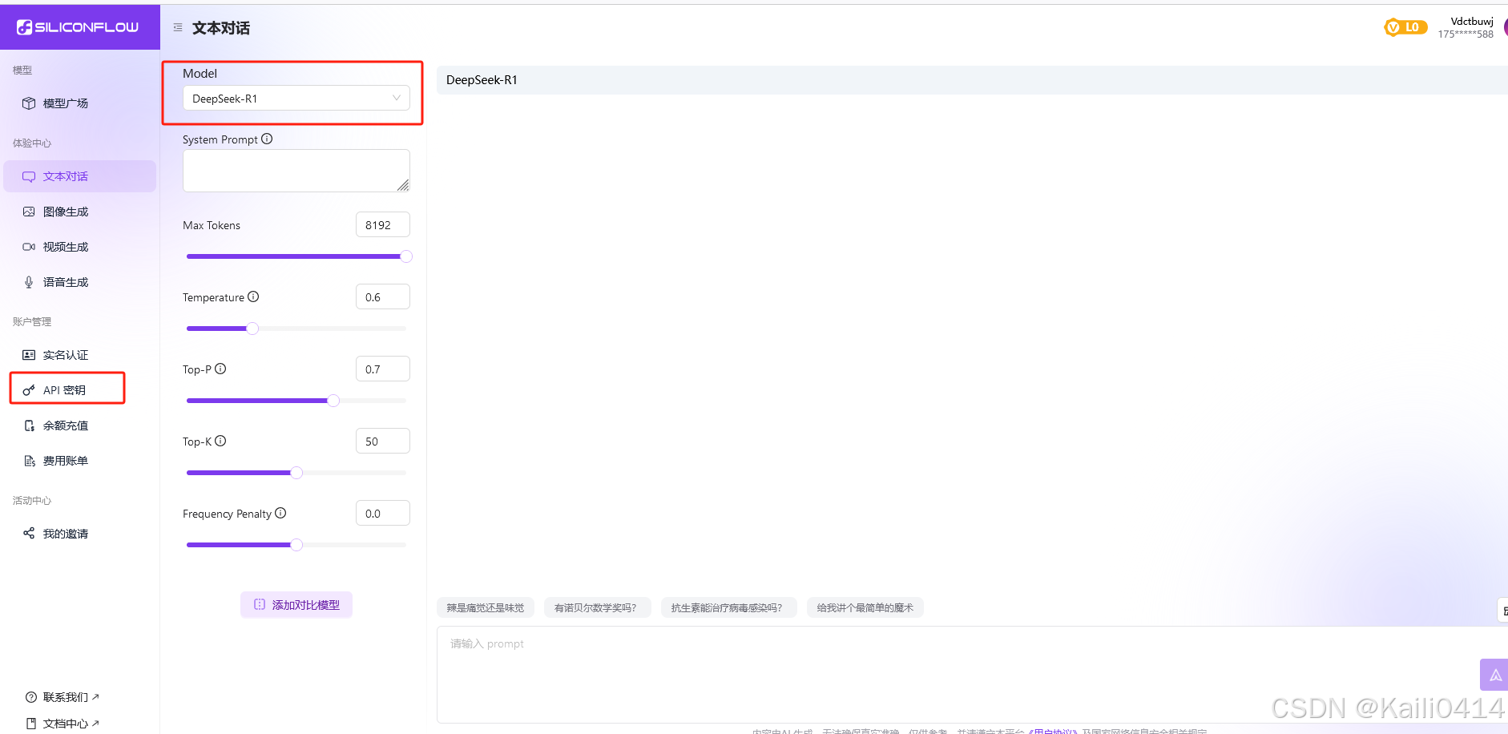Click the Top-K value field 50
The height and width of the screenshot is (734, 1508).
tap(383, 441)
